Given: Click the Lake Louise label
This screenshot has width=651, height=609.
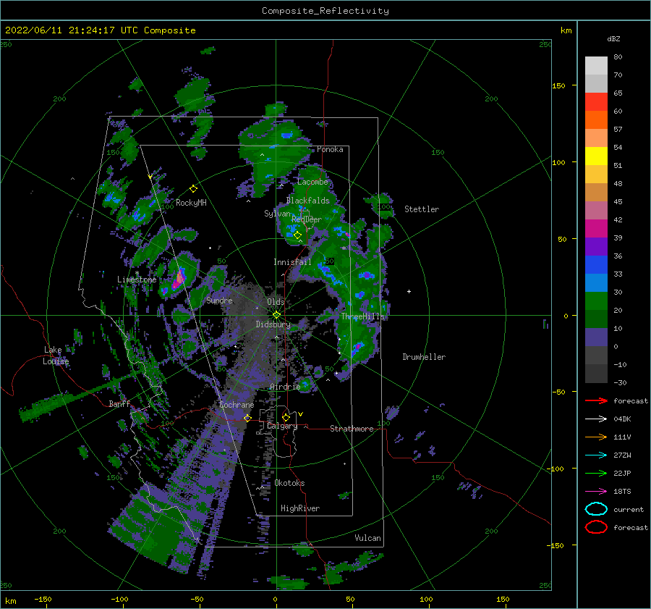Looking at the screenshot, I should pos(56,356).
